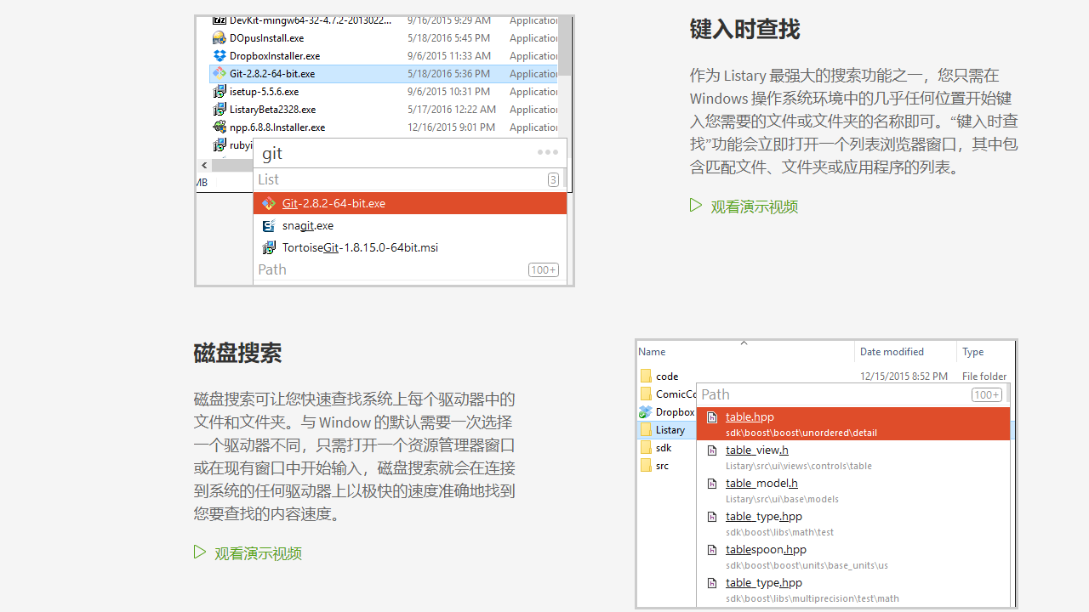Open 观看演示视频 link under 键入时查找

[x=754, y=207]
